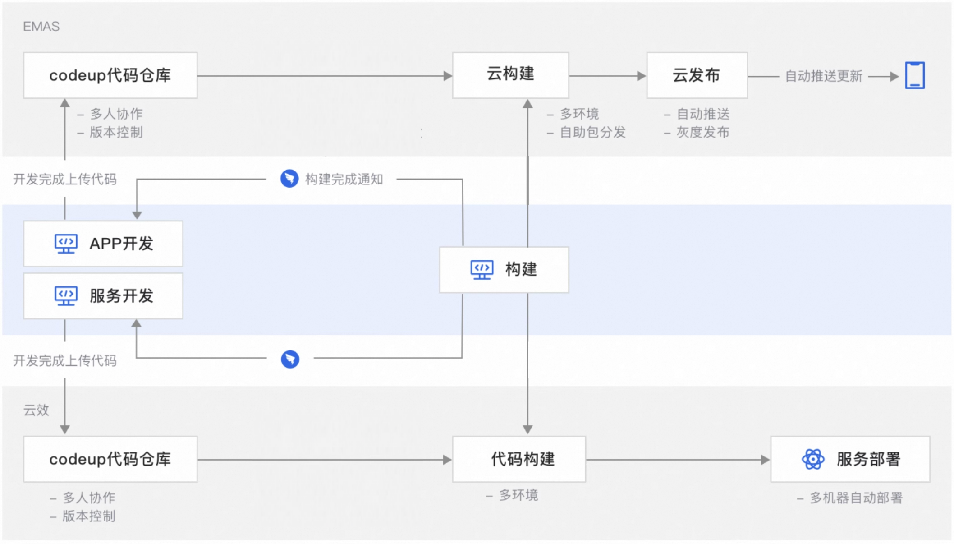Viewport: 954px width, 544px height.
Task: Select the central 构建 box
Action: coord(504,270)
